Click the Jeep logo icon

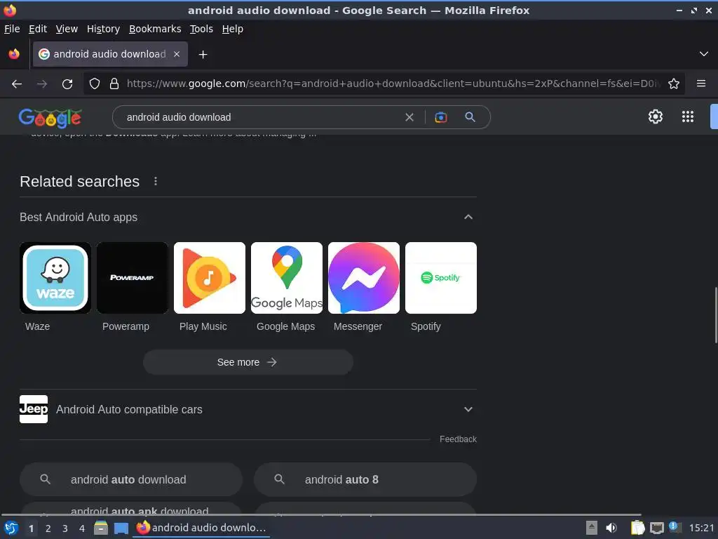pyautogui.click(x=34, y=409)
